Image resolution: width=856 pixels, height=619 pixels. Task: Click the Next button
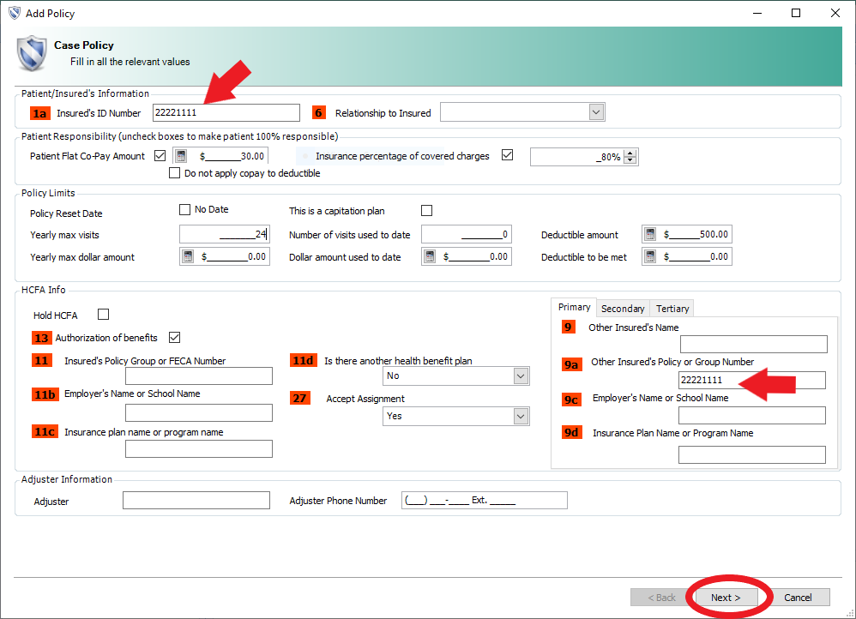(x=725, y=598)
